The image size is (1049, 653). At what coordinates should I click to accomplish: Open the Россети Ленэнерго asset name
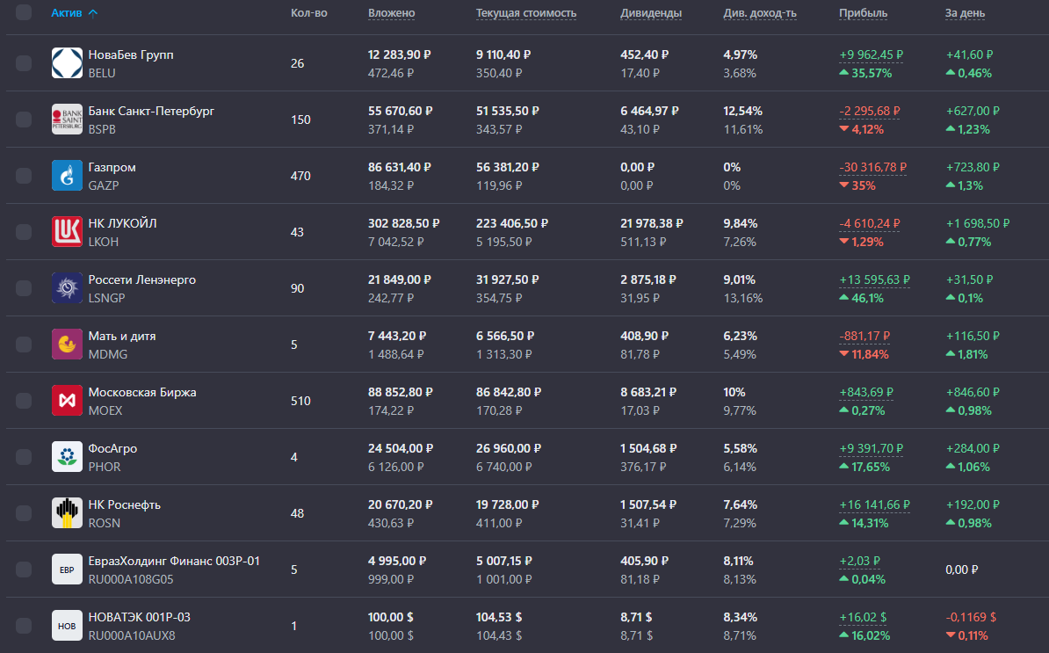coord(141,279)
